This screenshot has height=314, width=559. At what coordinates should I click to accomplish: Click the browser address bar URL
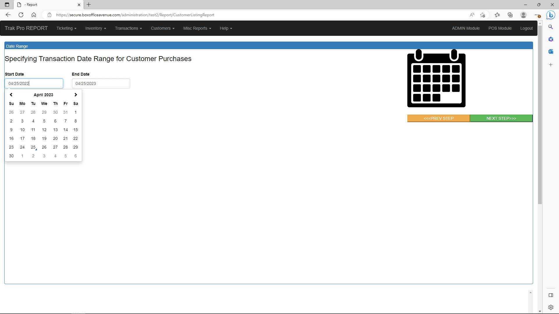click(135, 15)
